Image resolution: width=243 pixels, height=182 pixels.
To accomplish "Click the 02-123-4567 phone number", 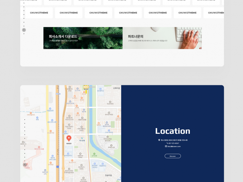I will 174,143.
